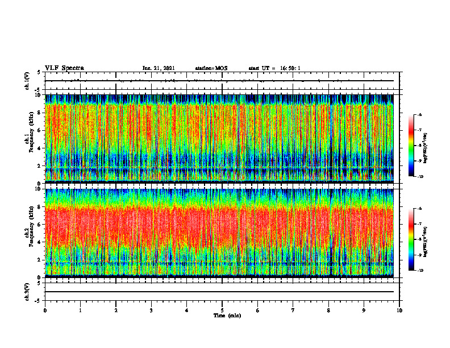
Task: Click the ch.2 spectrogram "6" kHz tick label
Action: click(40, 225)
